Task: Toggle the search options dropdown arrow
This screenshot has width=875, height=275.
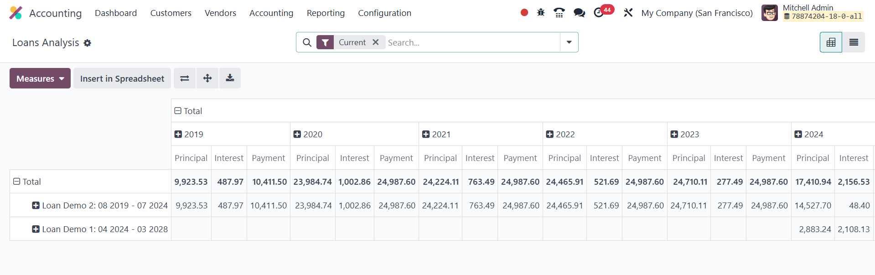Action: coord(569,42)
